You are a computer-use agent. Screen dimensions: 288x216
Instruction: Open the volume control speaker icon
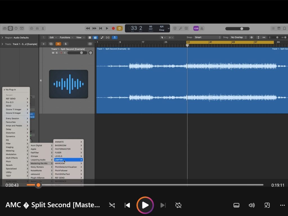pos(252,205)
